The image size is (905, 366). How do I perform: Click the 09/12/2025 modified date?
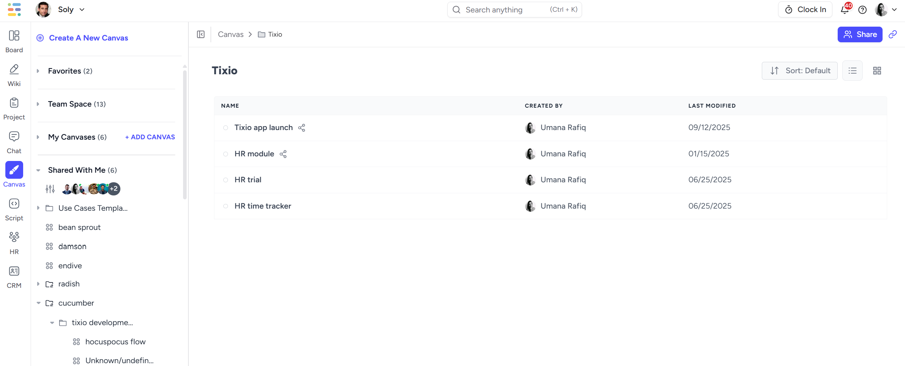pyautogui.click(x=709, y=128)
